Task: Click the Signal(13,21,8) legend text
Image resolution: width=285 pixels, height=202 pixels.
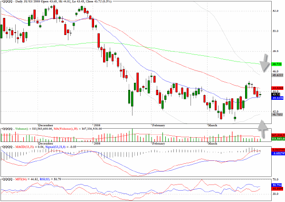Action: 55,147
